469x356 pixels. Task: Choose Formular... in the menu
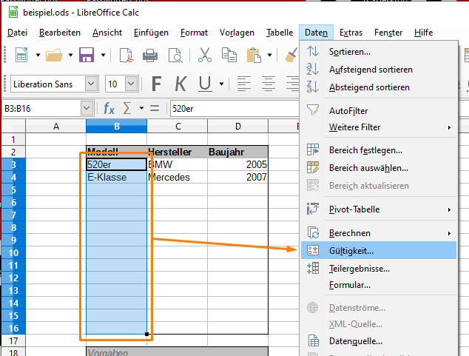tap(379, 285)
